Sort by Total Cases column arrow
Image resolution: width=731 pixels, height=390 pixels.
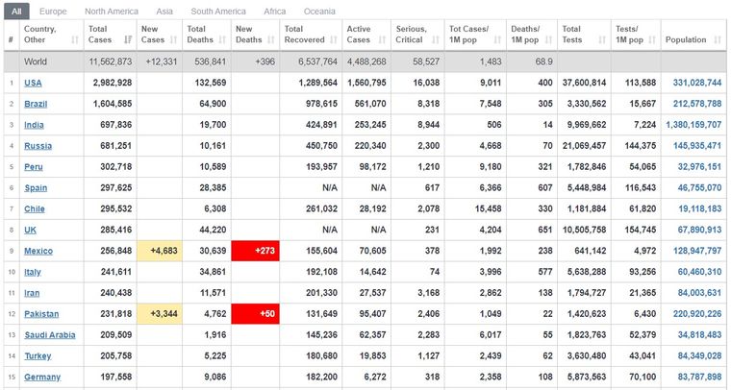pos(129,40)
